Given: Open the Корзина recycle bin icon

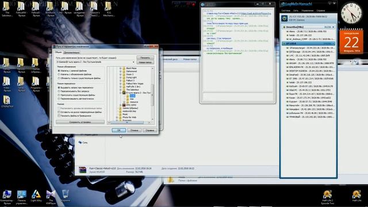Looking at the screenshot, I should 65,195.
